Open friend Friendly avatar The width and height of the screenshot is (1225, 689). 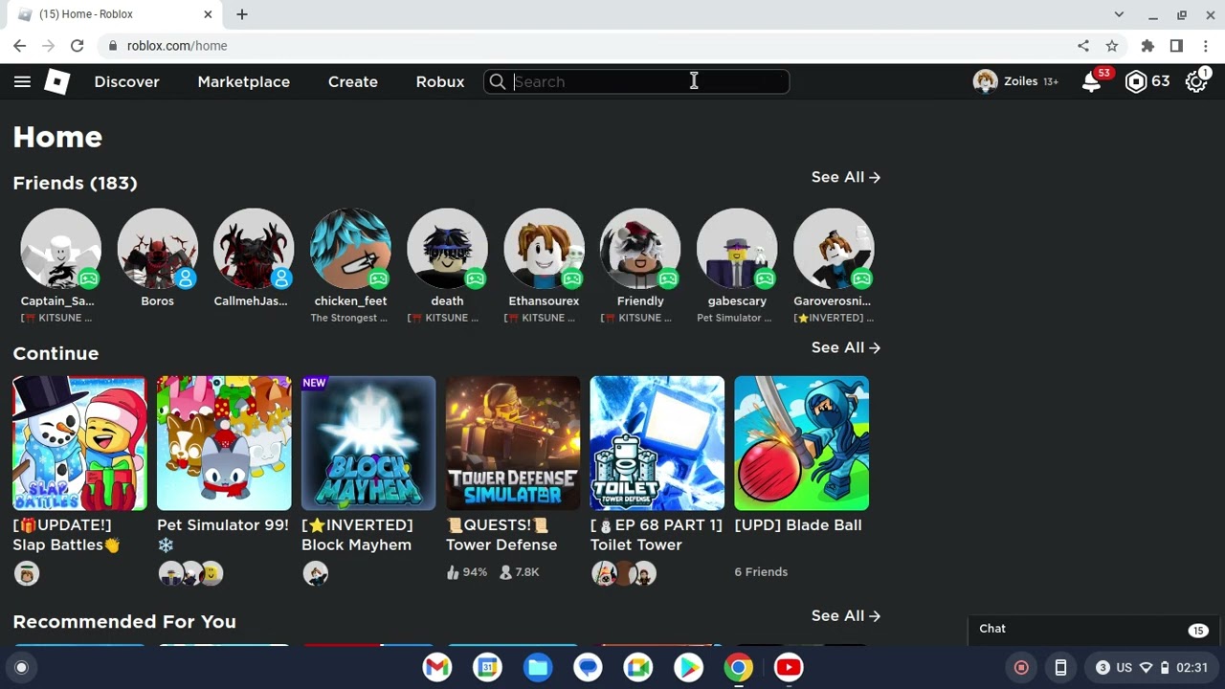click(x=640, y=249)
